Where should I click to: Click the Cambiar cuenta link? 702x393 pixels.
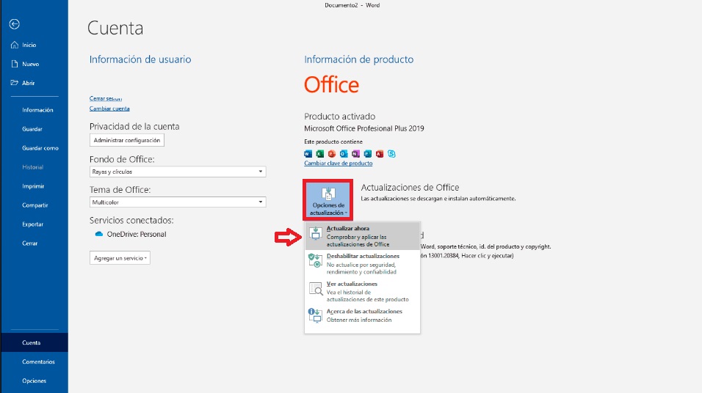[109, 109]
